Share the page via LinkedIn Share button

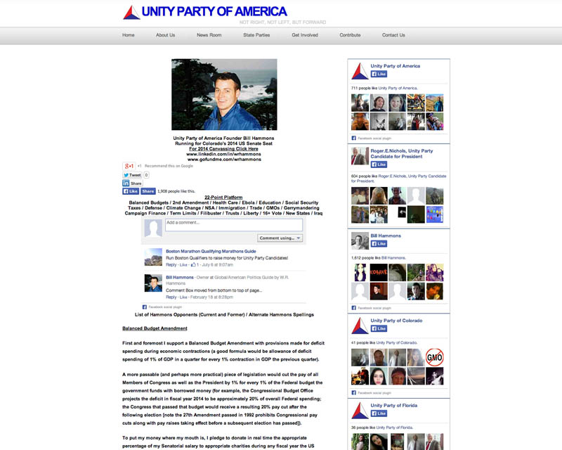tap(133, 183)
